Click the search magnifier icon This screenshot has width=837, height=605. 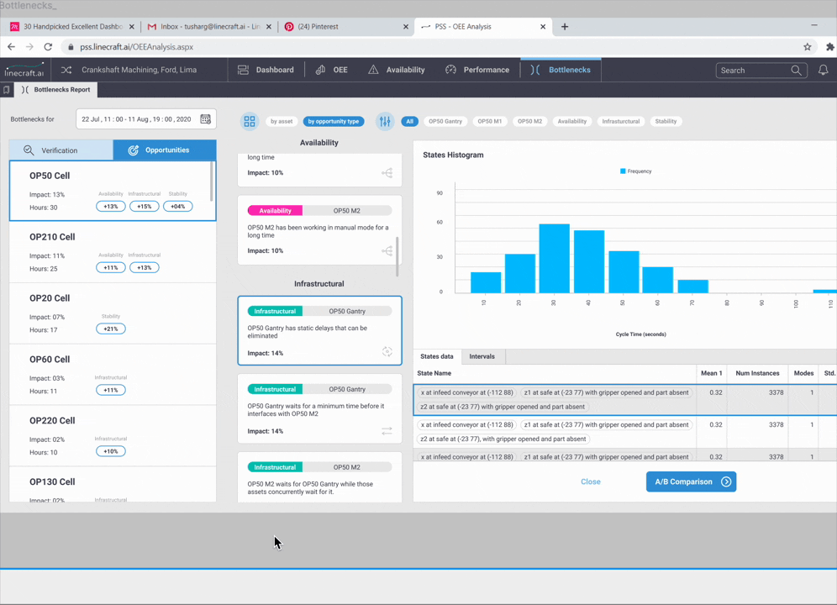796,70
